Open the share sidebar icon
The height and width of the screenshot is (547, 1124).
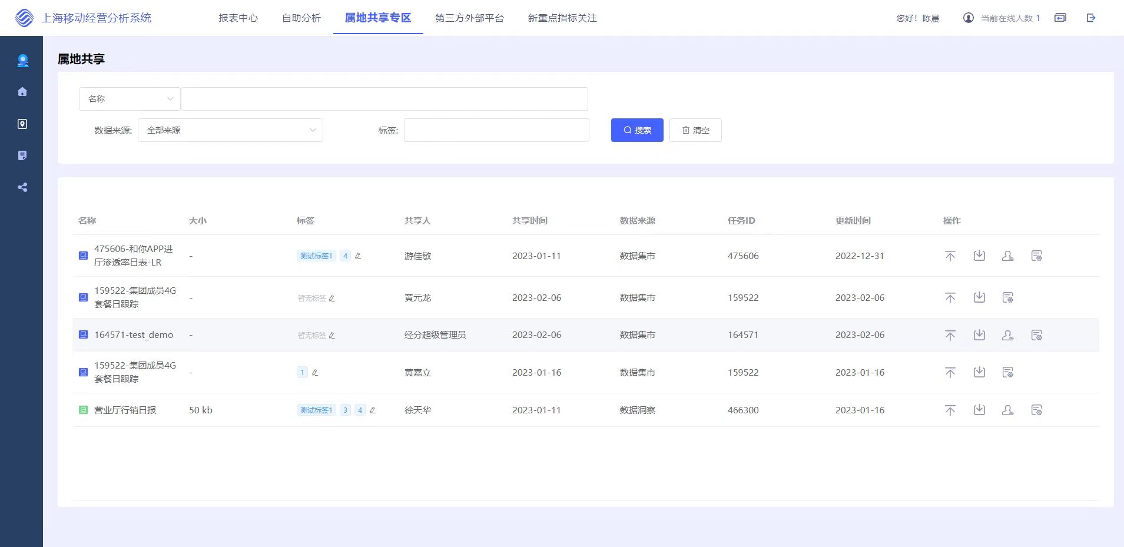pos(22,187)
